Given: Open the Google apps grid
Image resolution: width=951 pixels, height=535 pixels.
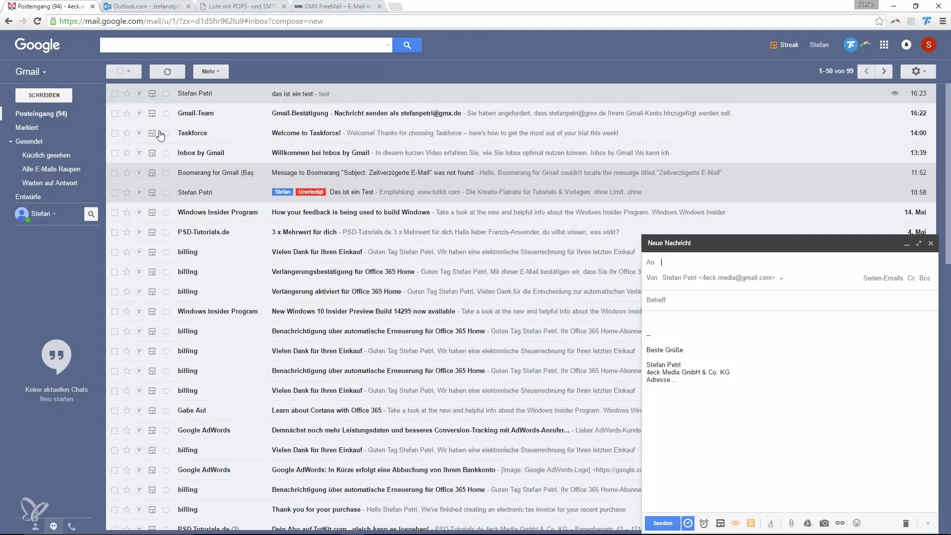Looking at the screenshot, I should 884,45.
